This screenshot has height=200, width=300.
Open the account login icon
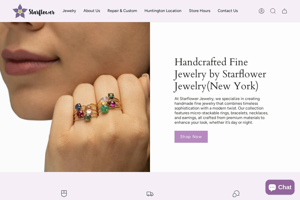261,11
